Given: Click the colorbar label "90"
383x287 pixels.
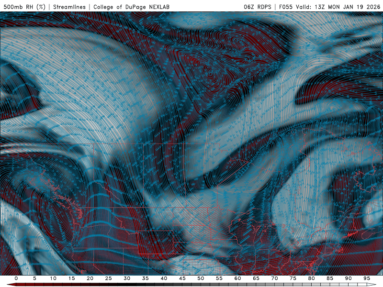Looking at the screenshot, I should 348,278.
